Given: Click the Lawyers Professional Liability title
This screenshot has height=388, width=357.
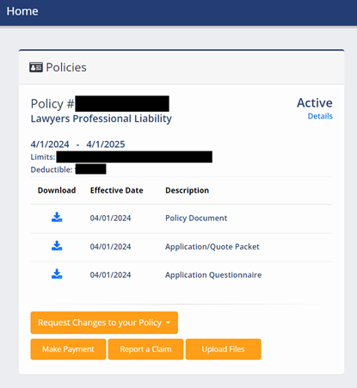Looking at the screenshot, I should pyautogui.click(x=102, y=119).
